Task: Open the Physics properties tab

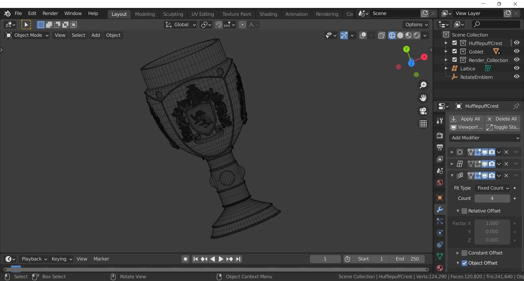Action: click(x=439, y=233)
